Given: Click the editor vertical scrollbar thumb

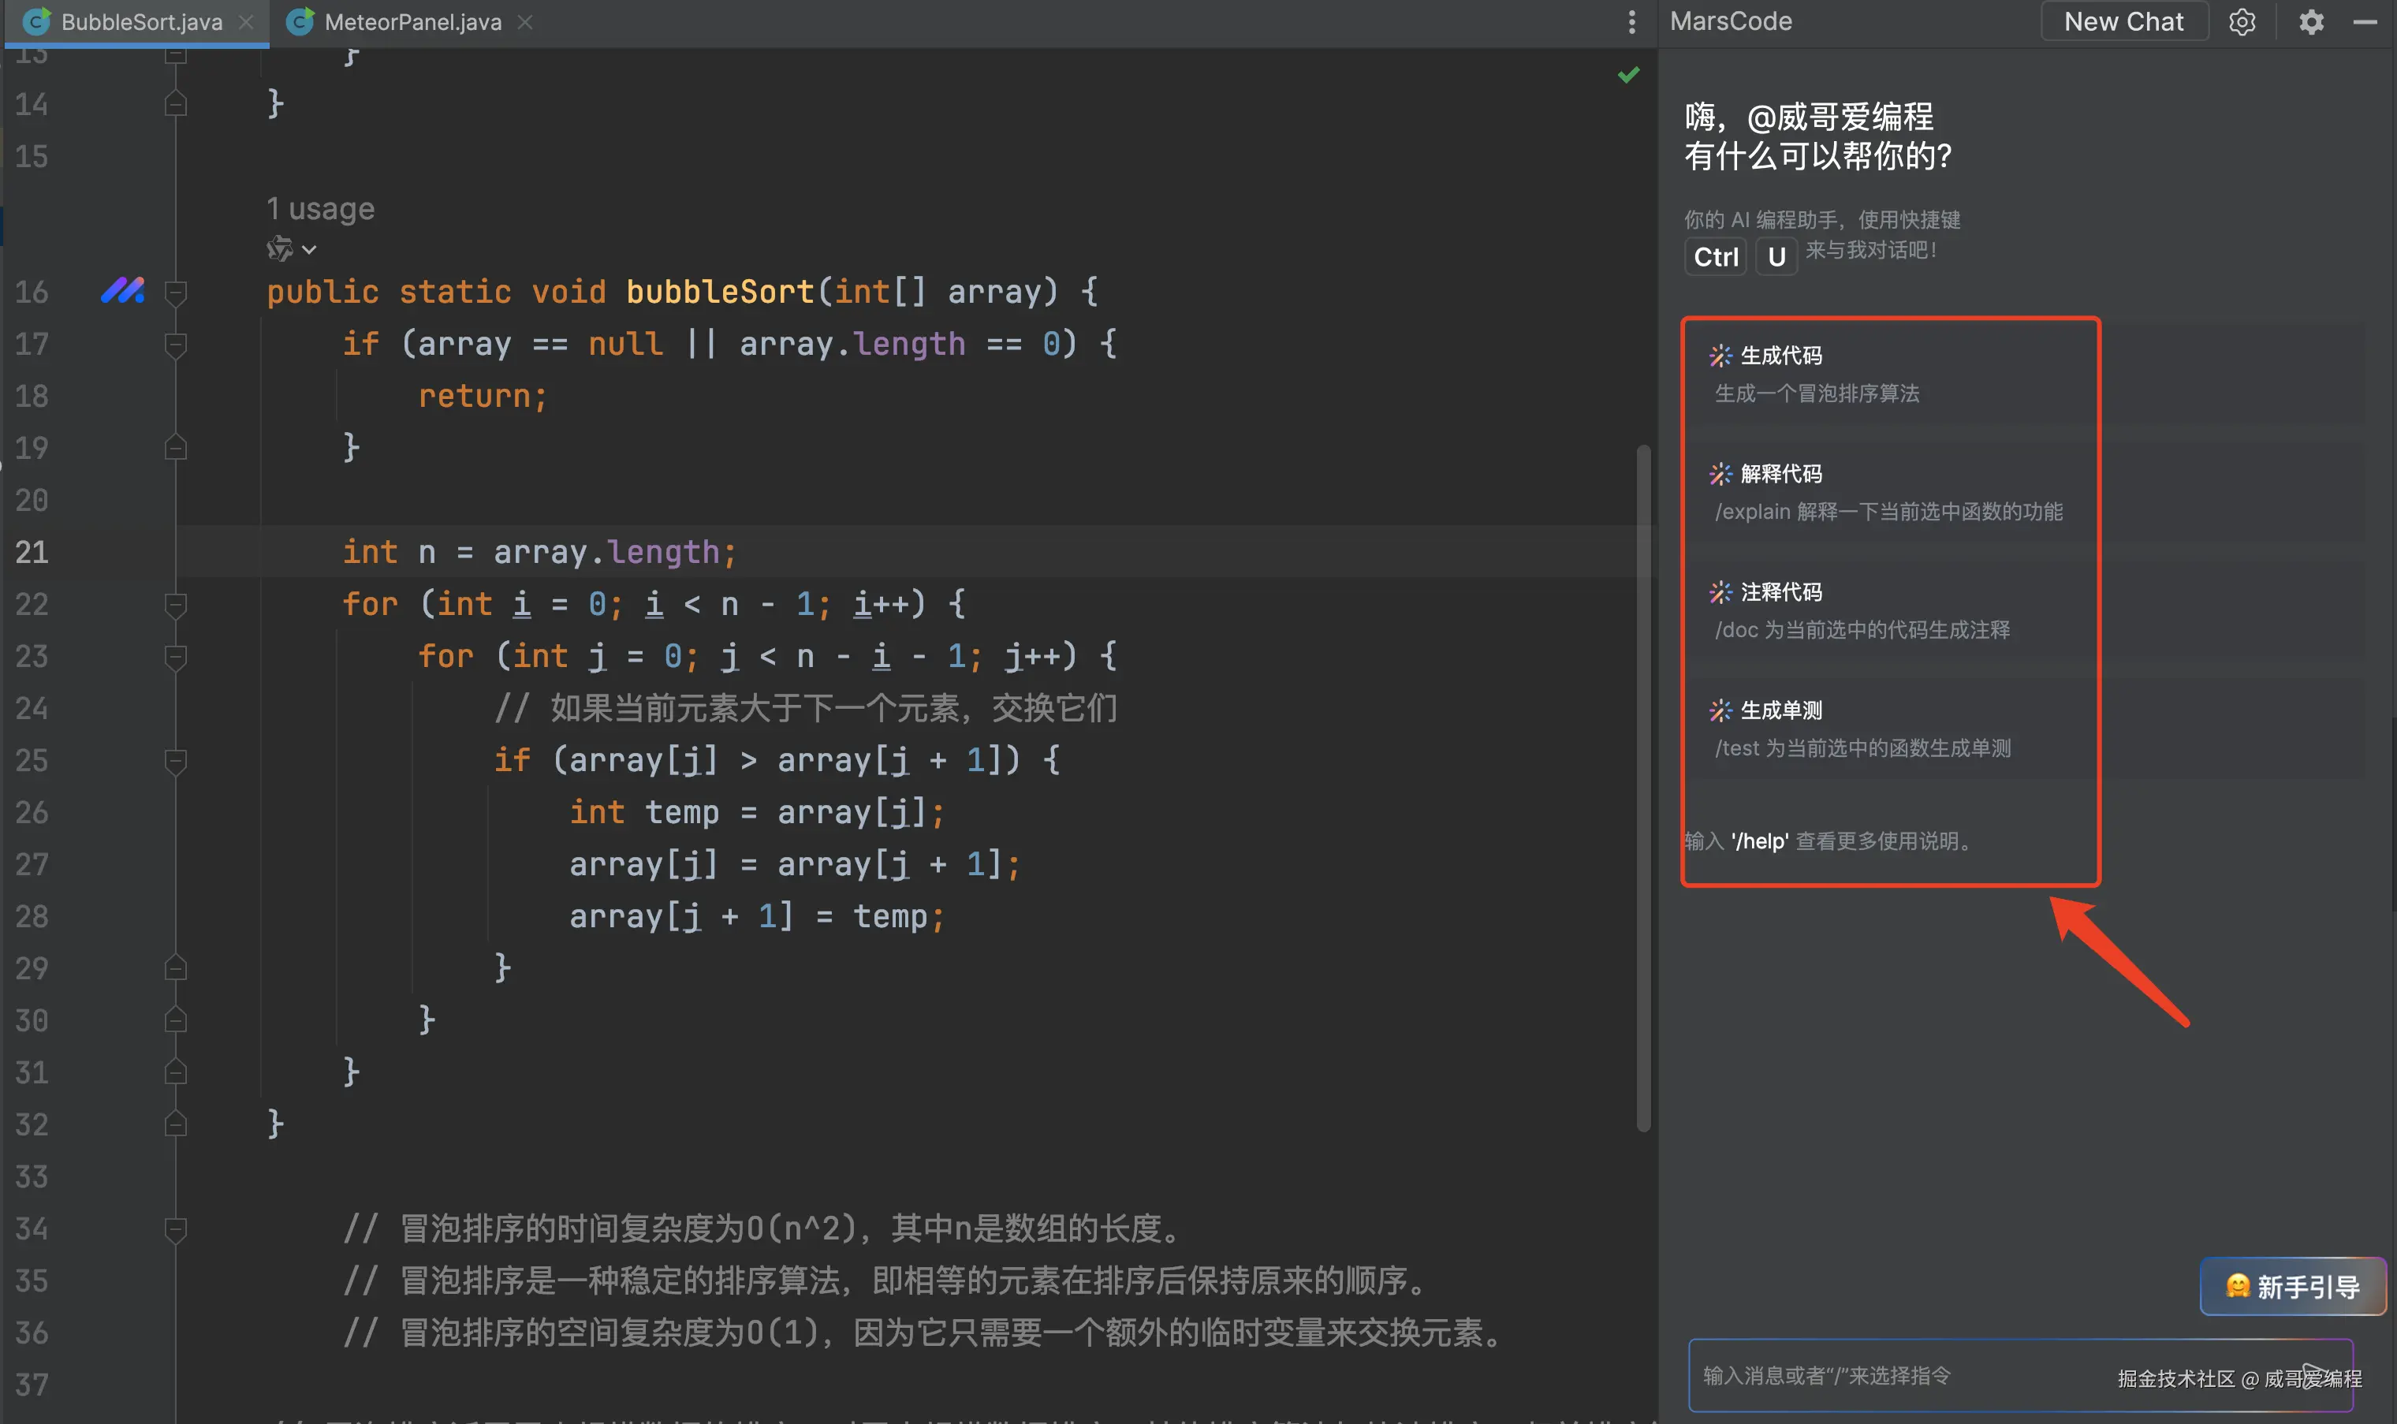Looking at the screenshot, I should (1642, 787).
